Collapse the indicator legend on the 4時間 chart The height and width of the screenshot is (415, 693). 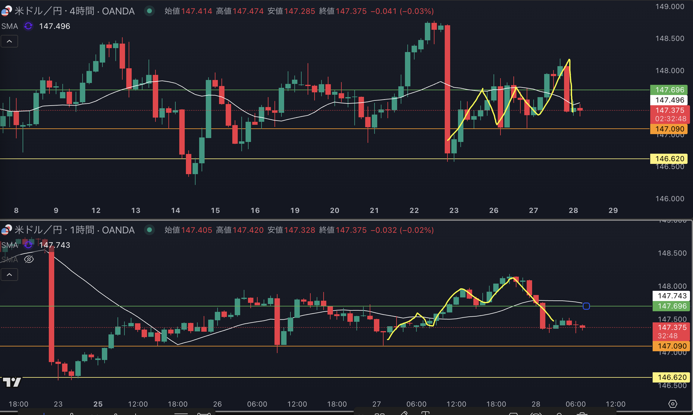[x=9, y=41]
